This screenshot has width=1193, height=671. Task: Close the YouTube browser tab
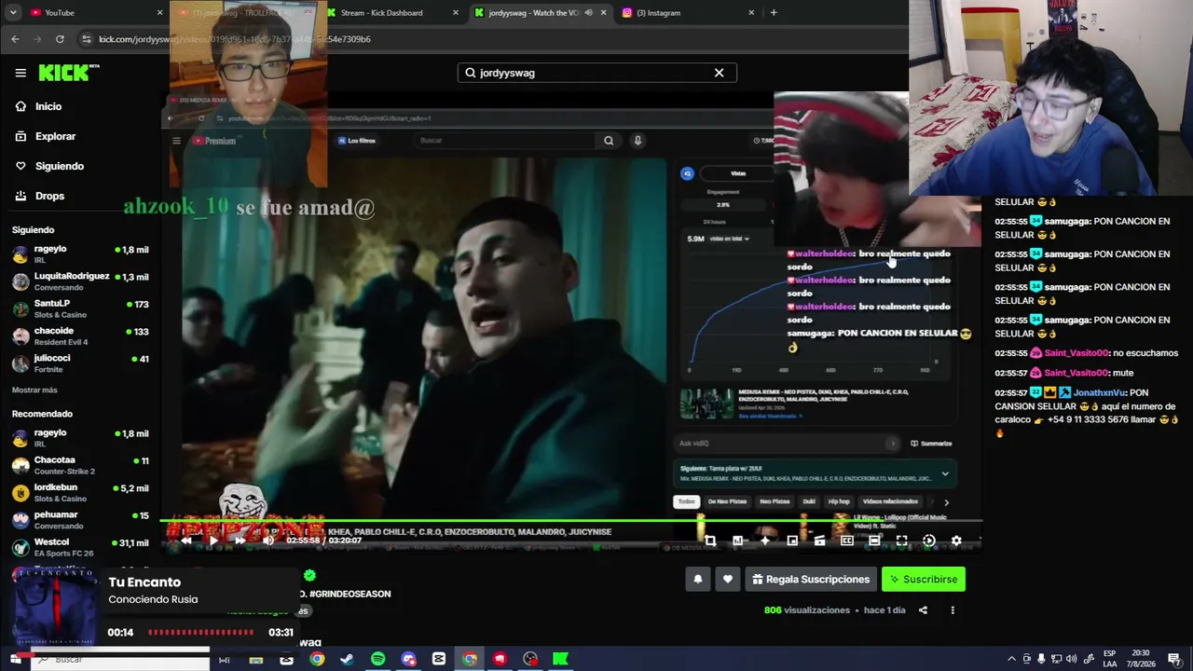tap(159, 13)
